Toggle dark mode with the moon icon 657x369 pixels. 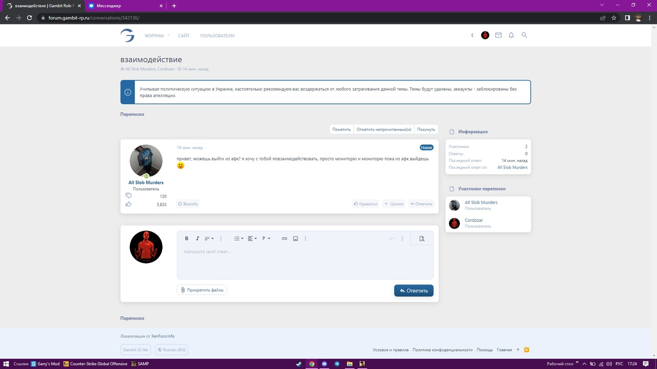click(x=473, y=35)
